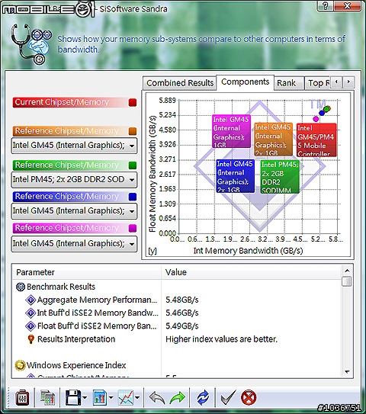Image resolution: width=366 pixels, height=414 pixels.
Task: Toggle the red Current Chipset/Memory swatch
Action: (x=133, y=102)
